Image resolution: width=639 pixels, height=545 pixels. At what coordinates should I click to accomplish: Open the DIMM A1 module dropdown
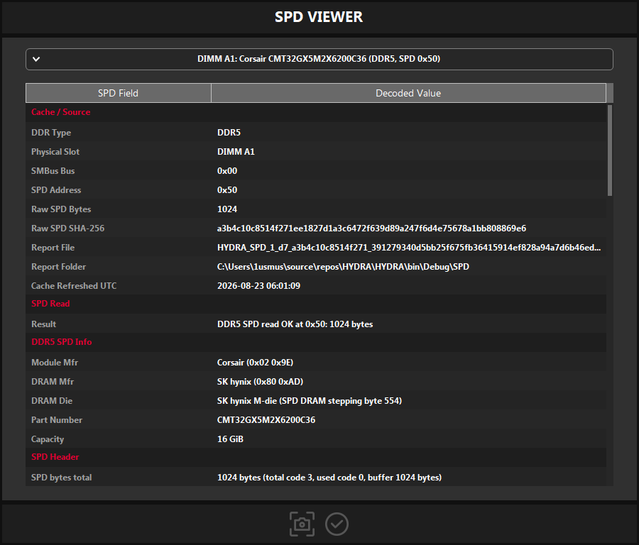click(319, 59)
